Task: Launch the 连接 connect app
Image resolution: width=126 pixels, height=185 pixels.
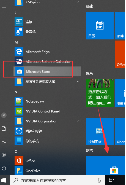Action: tap(47, 22)
